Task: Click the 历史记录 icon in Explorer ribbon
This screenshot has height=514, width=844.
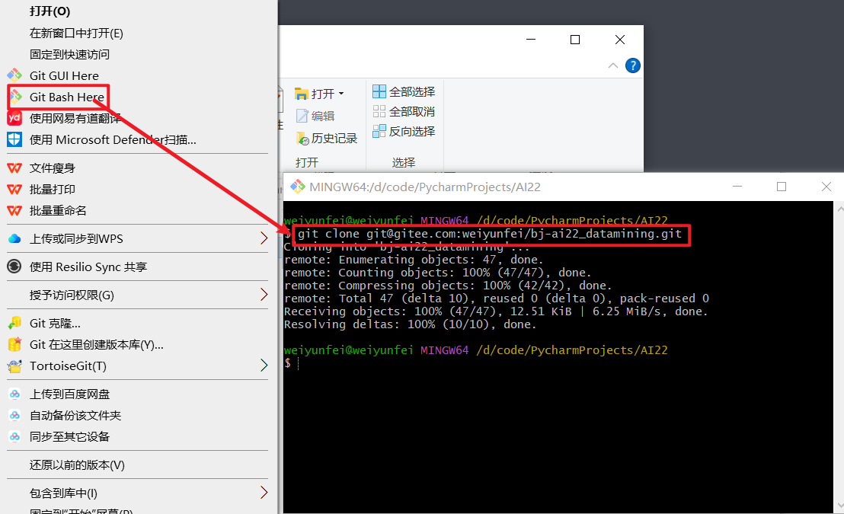Action: click(302, 139)
